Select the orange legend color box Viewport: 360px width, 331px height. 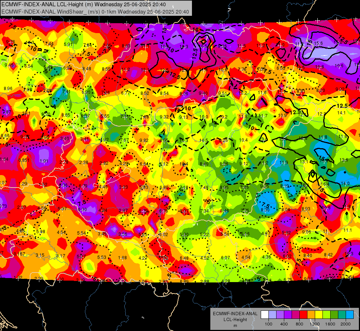pos(311,315)
